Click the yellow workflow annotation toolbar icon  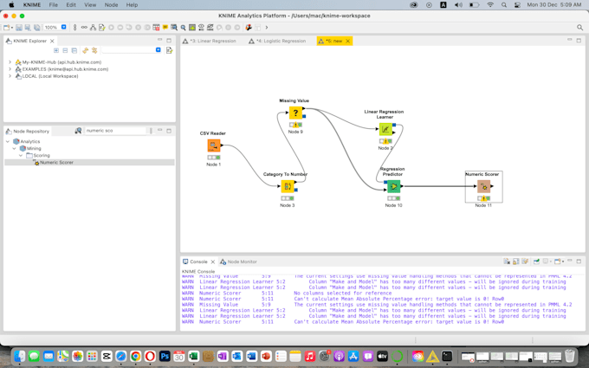[x=165, y=28]
